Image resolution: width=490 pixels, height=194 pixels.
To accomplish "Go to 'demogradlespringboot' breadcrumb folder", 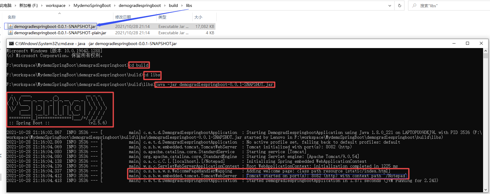I will pos(140,5).
